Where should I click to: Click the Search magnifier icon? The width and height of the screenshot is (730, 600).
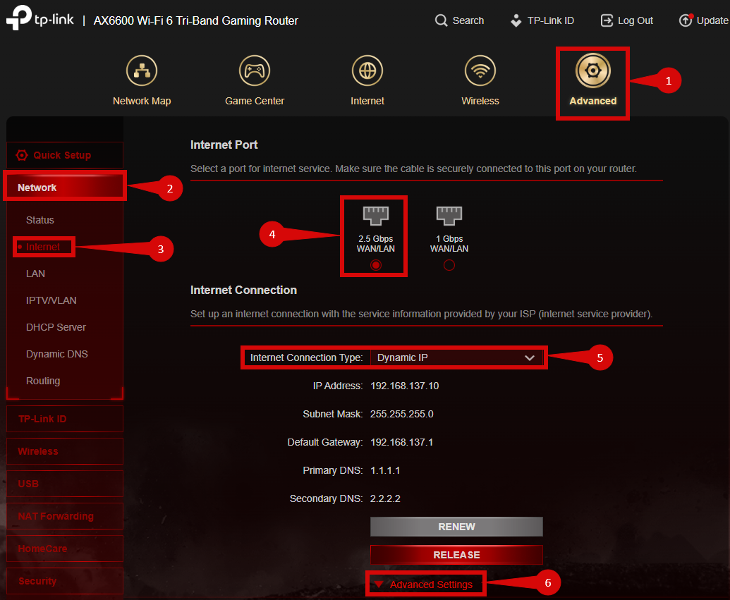click(440, 20)
